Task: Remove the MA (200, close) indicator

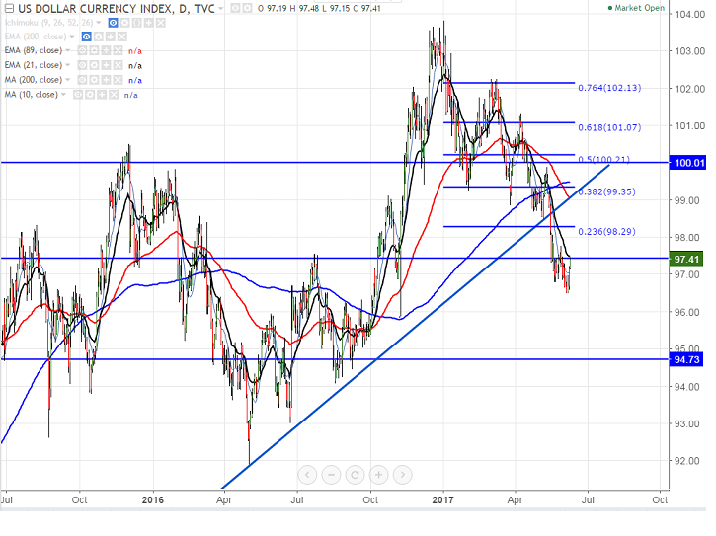Action: point(118,80)
